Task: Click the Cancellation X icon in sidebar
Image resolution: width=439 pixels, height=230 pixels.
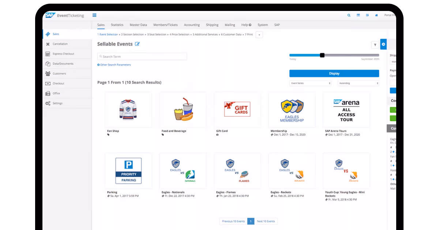Action: pos(48,44)
